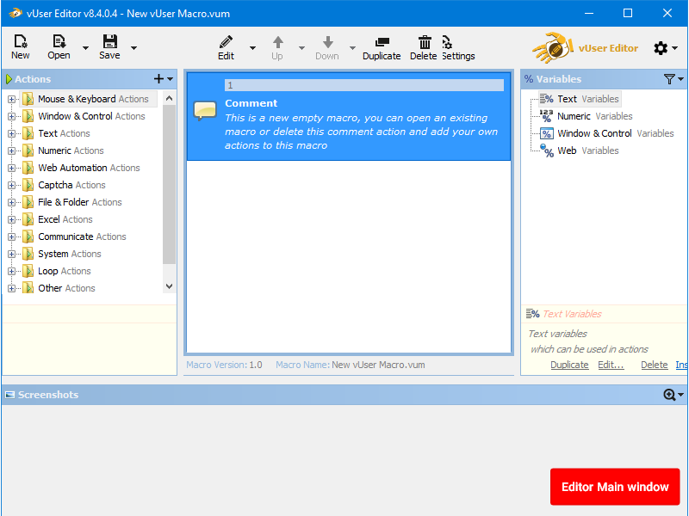
Task: Select Numeric Variables label in Variables panel
Action: tap(595, 116)
